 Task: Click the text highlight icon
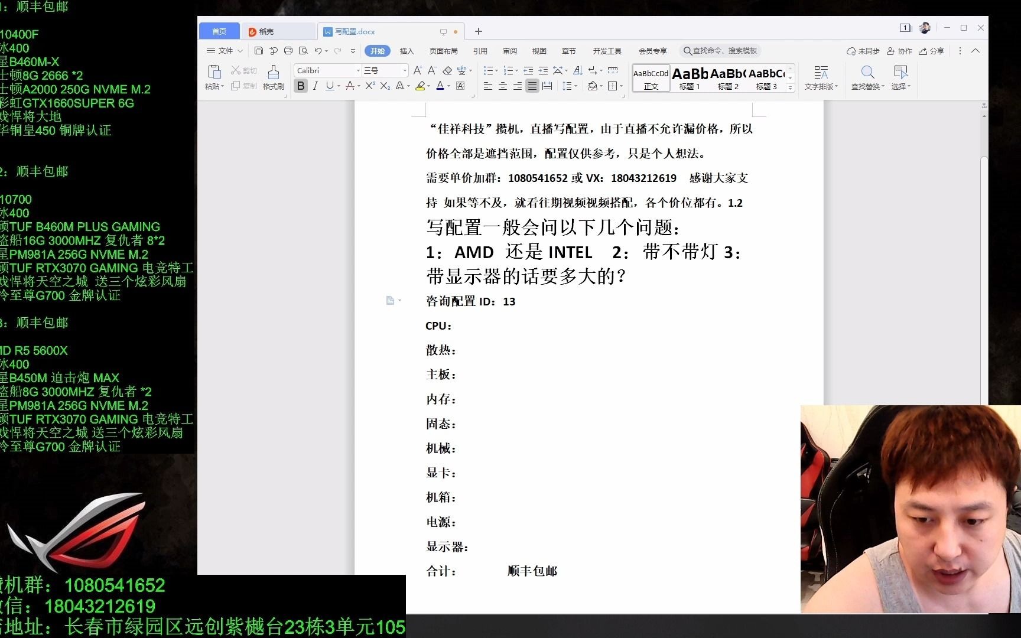point(421,86)
